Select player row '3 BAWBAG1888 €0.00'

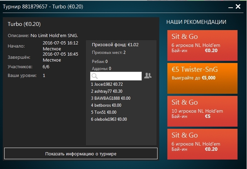[110, 98]
